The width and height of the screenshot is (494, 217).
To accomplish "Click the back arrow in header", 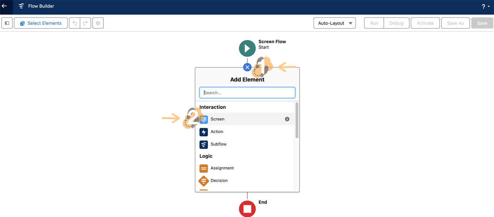I will [x=5, y=6].
